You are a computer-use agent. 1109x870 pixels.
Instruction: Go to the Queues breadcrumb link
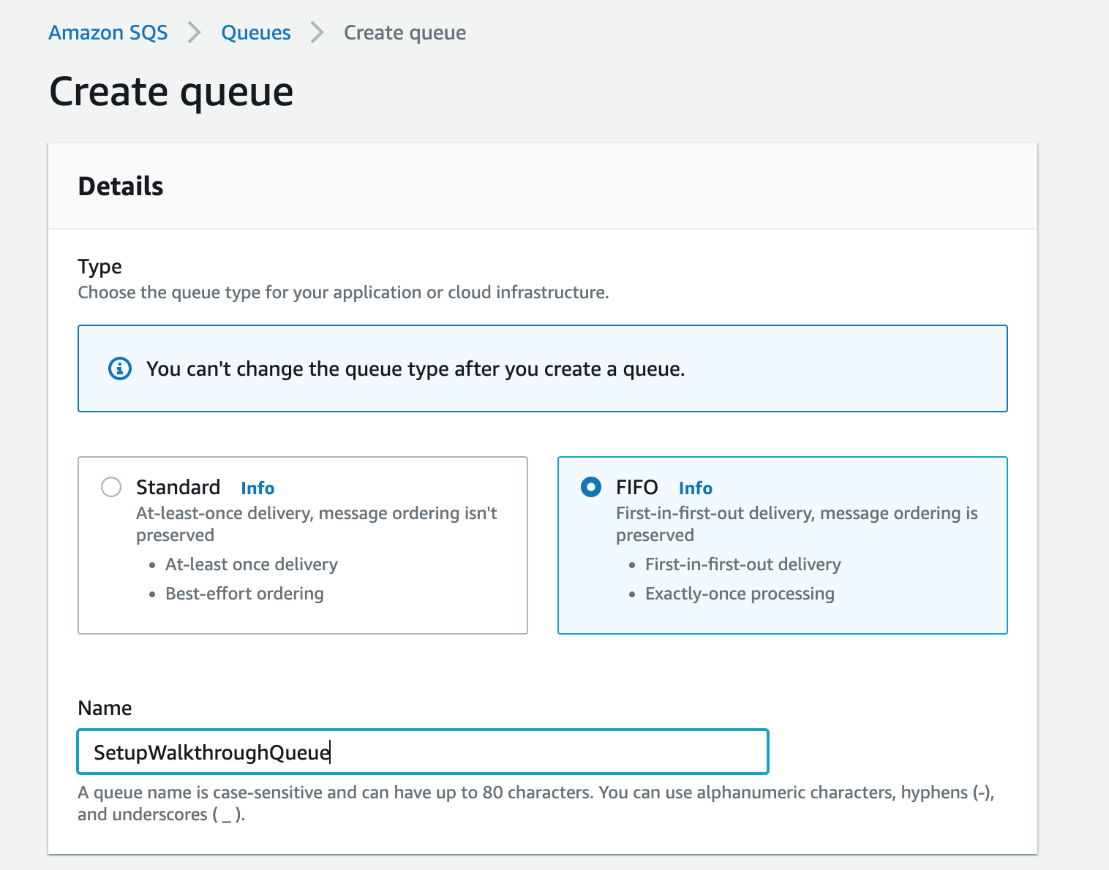click(256, 33)
